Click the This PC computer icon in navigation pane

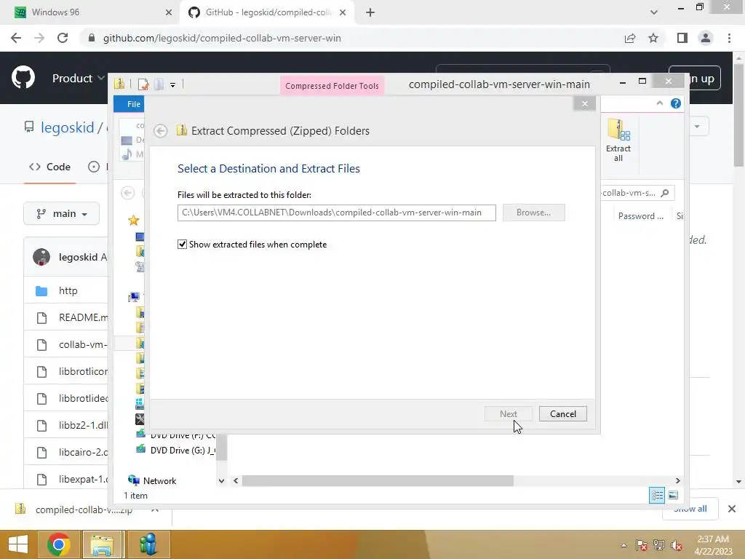coord(134,298)
